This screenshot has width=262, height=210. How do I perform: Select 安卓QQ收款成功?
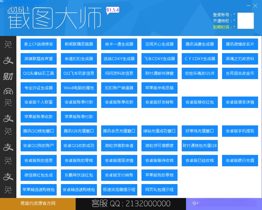click(x=79, y=146)
